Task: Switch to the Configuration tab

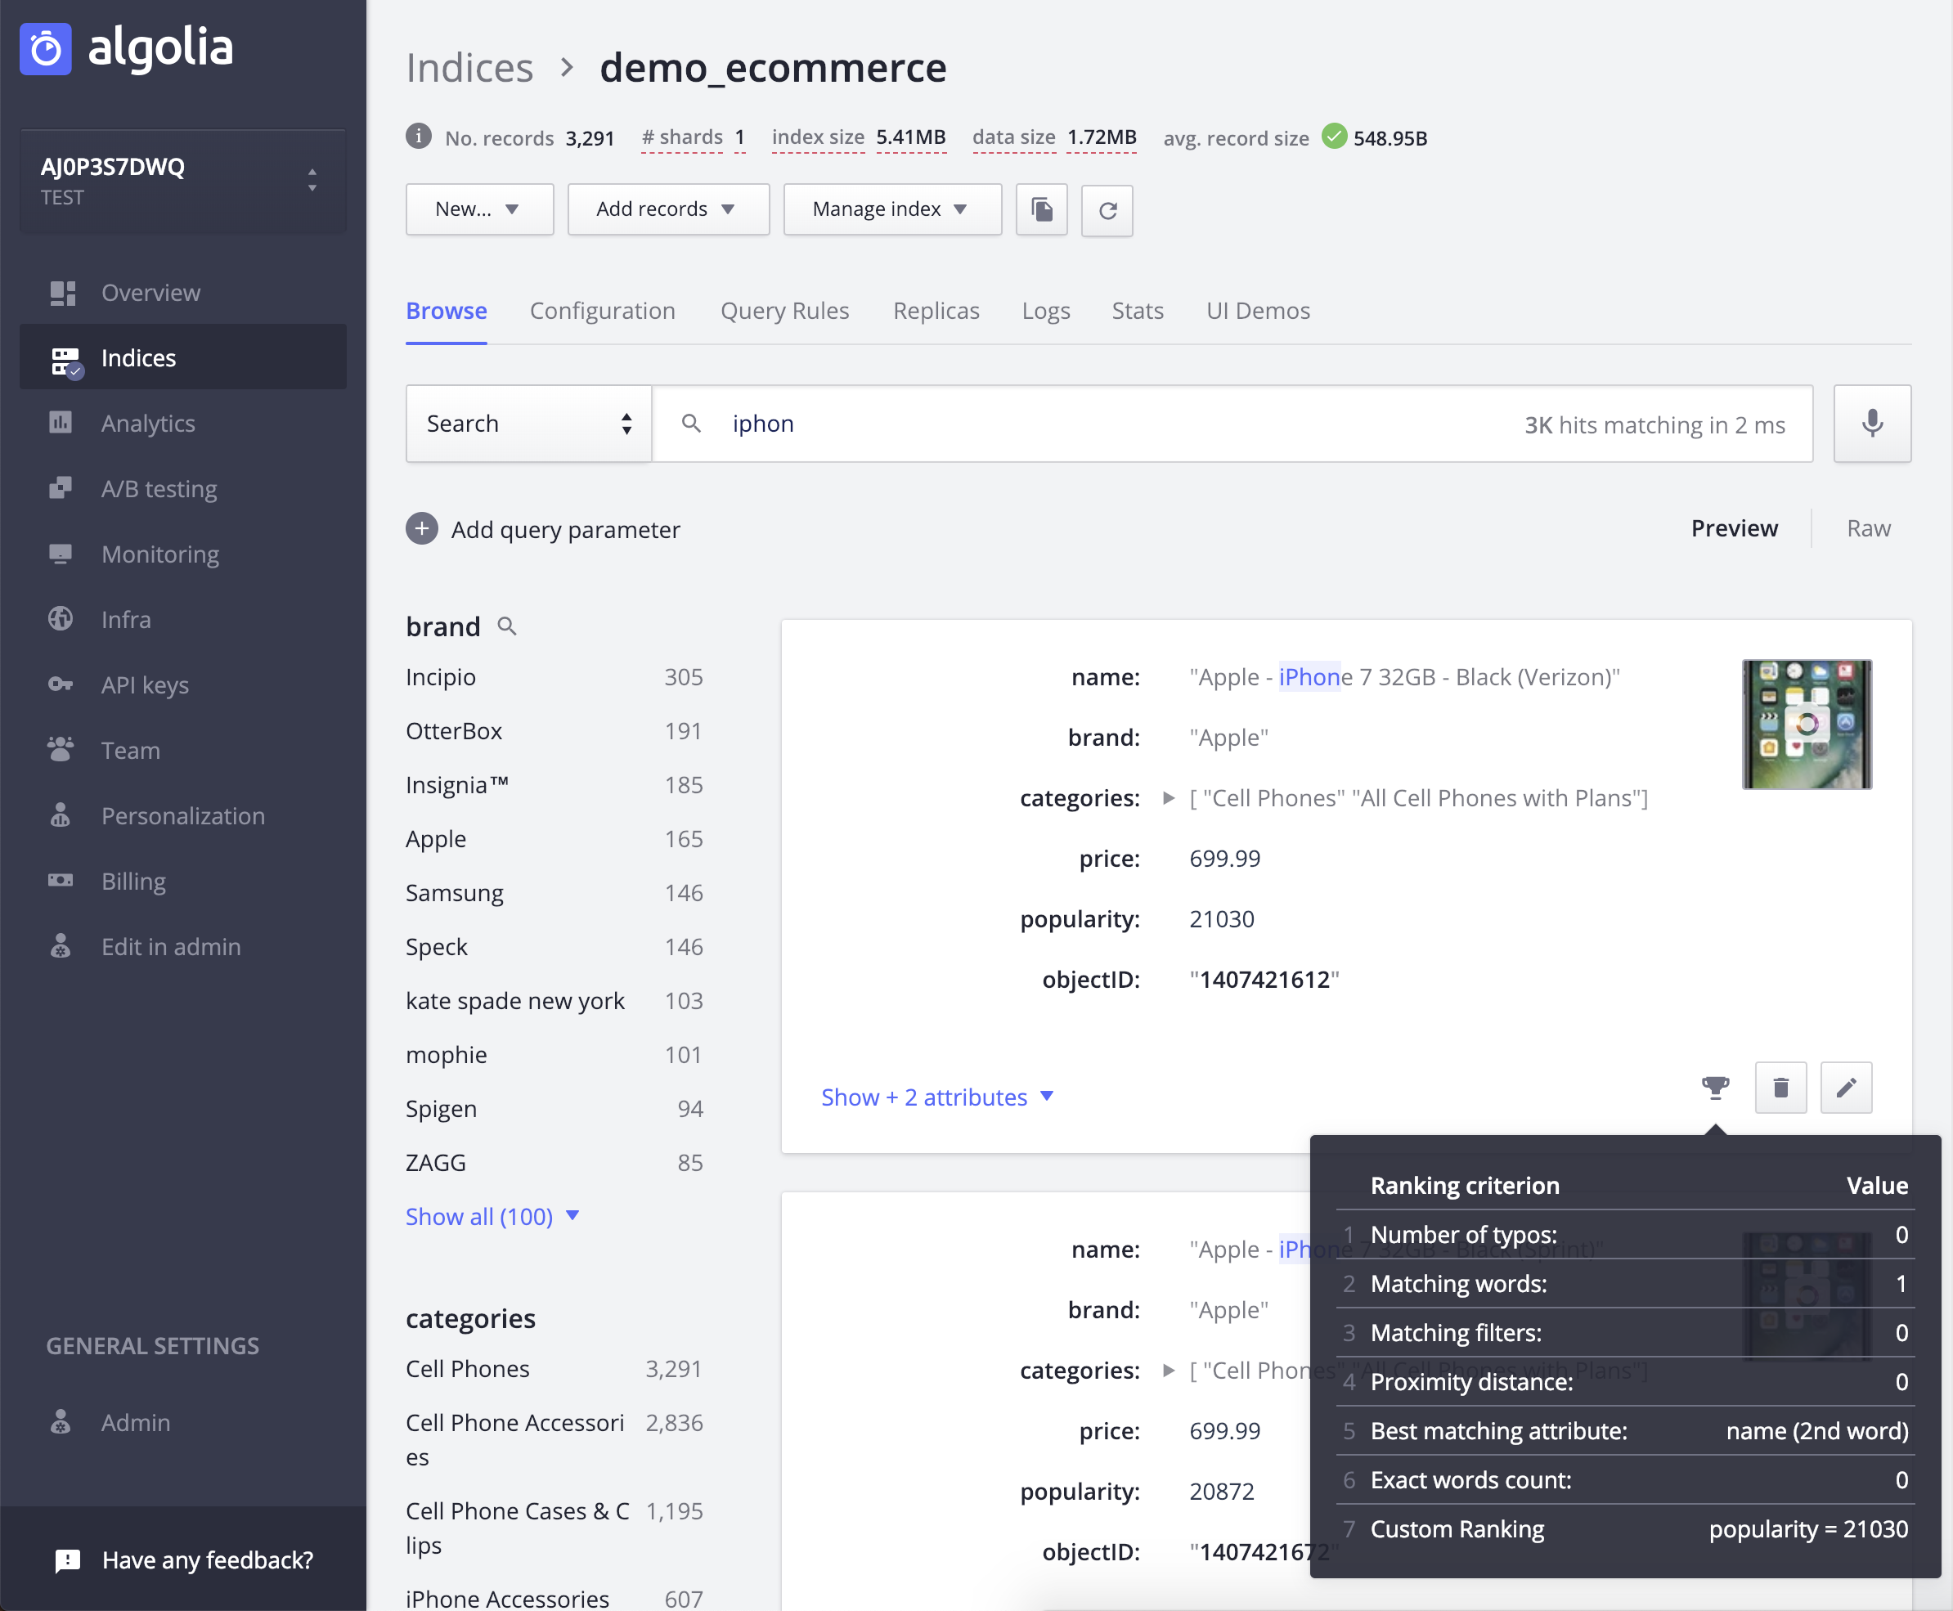Action: coord(603,311)
